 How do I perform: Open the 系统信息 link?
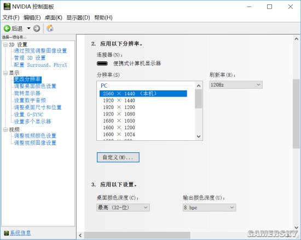pos(20,233)
